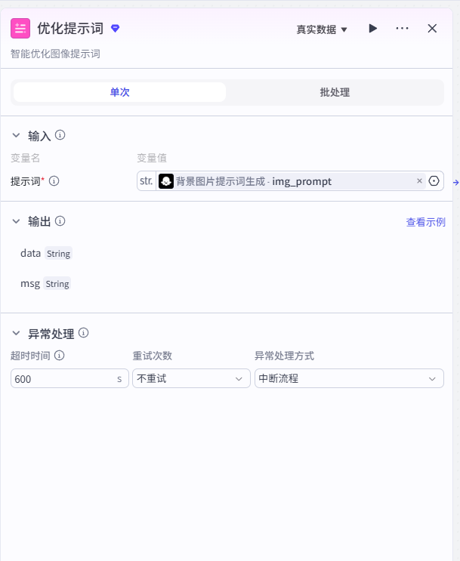Click the 变量值 column header

tap(152, 158)
